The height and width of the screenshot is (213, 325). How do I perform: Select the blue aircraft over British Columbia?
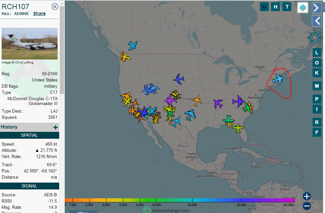click(x=133, y=45)
